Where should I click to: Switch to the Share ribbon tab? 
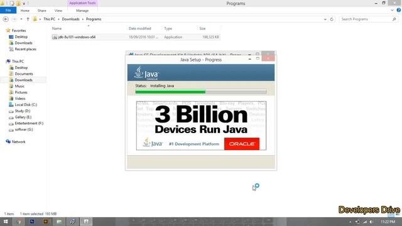point(42,11)
